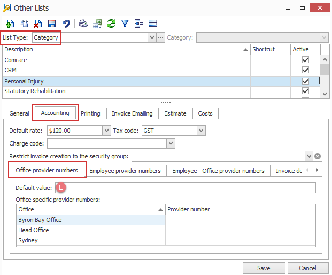332x275 pixels.
Task: Expand the Tax code dropdown
Action: (x=200, y=131)
